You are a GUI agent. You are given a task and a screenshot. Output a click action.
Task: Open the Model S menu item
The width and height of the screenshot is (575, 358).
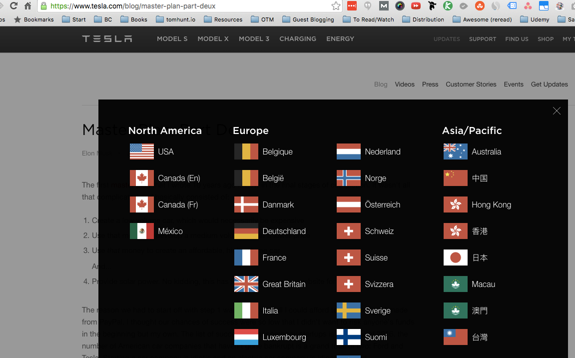(172, 38)
